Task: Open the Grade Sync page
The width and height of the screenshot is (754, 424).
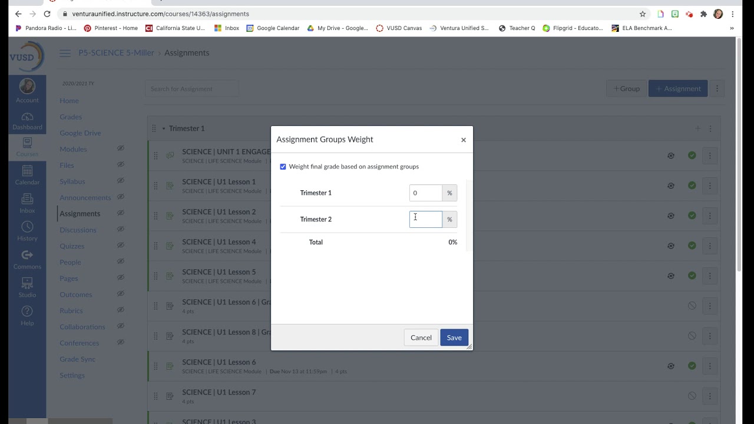Action: pos(77,359)
